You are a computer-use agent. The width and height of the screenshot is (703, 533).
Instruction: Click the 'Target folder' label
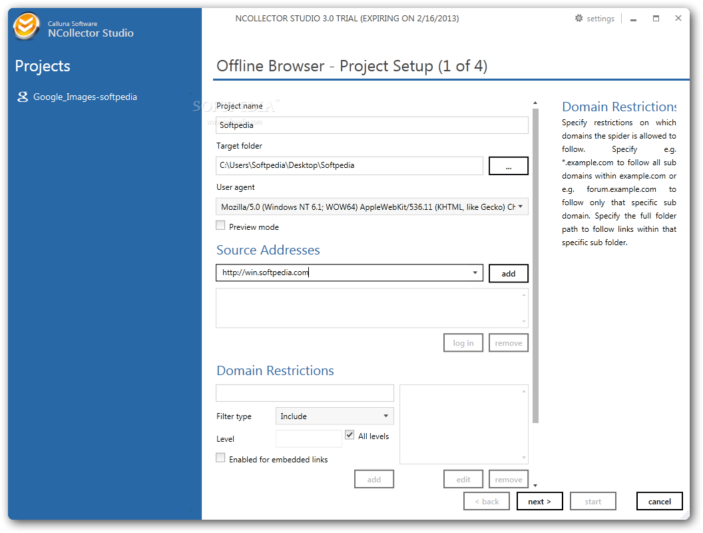pyautogui.click(x=239, y=146)
